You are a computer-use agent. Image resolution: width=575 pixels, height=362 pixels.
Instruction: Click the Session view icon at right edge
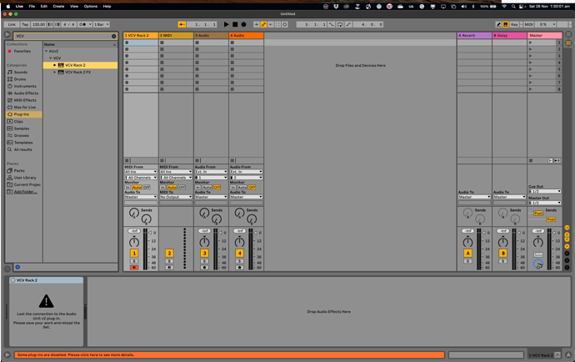pos(568,43)
